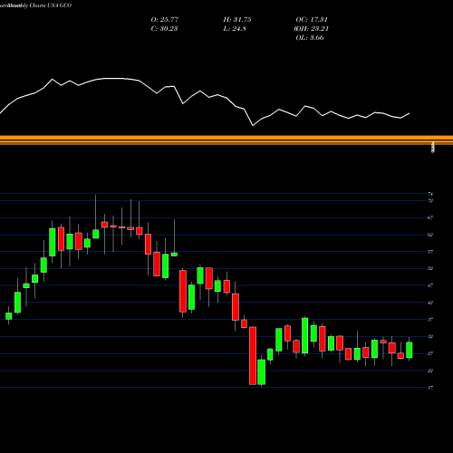453x453 pixels.
Task: Click the price axis label 57
Action: (x=430, y=252)
